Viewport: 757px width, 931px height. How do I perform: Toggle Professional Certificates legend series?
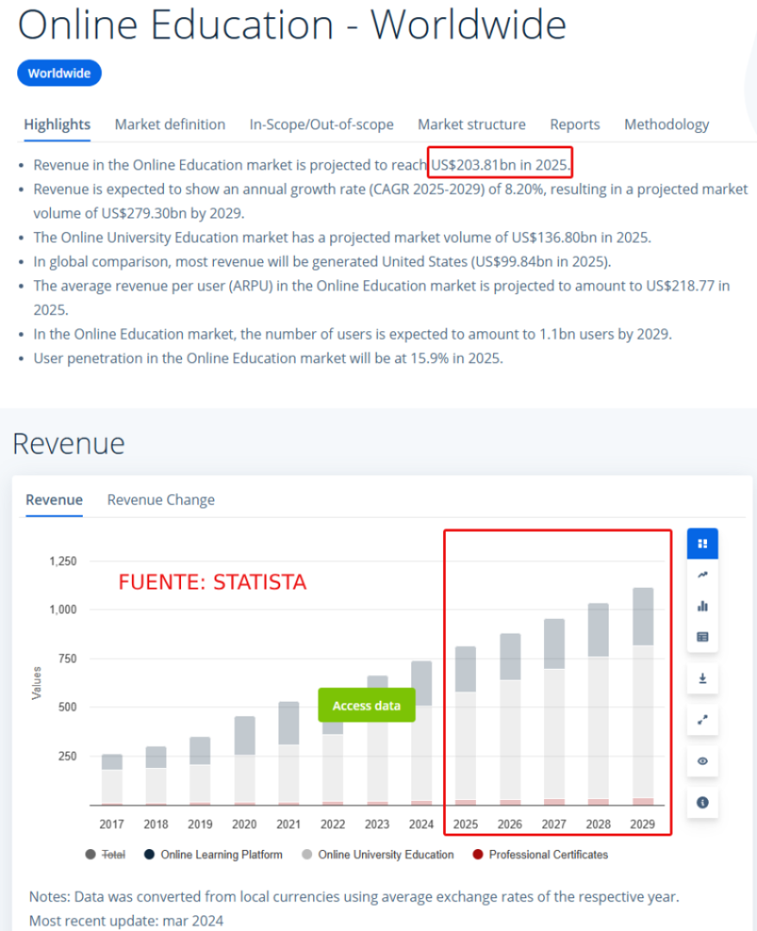pos(541,854)
